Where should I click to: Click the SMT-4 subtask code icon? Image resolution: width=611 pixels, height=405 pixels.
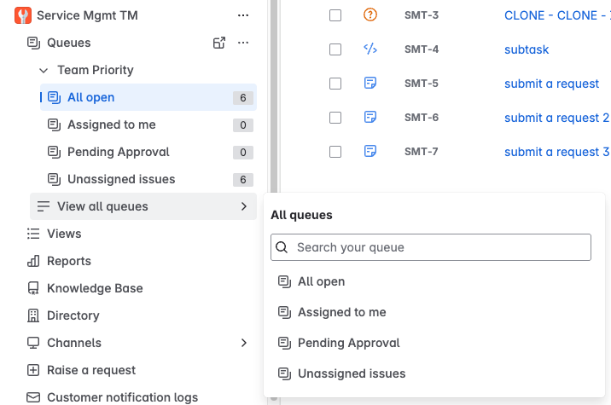pyautogui.click(x=370, y=49)
